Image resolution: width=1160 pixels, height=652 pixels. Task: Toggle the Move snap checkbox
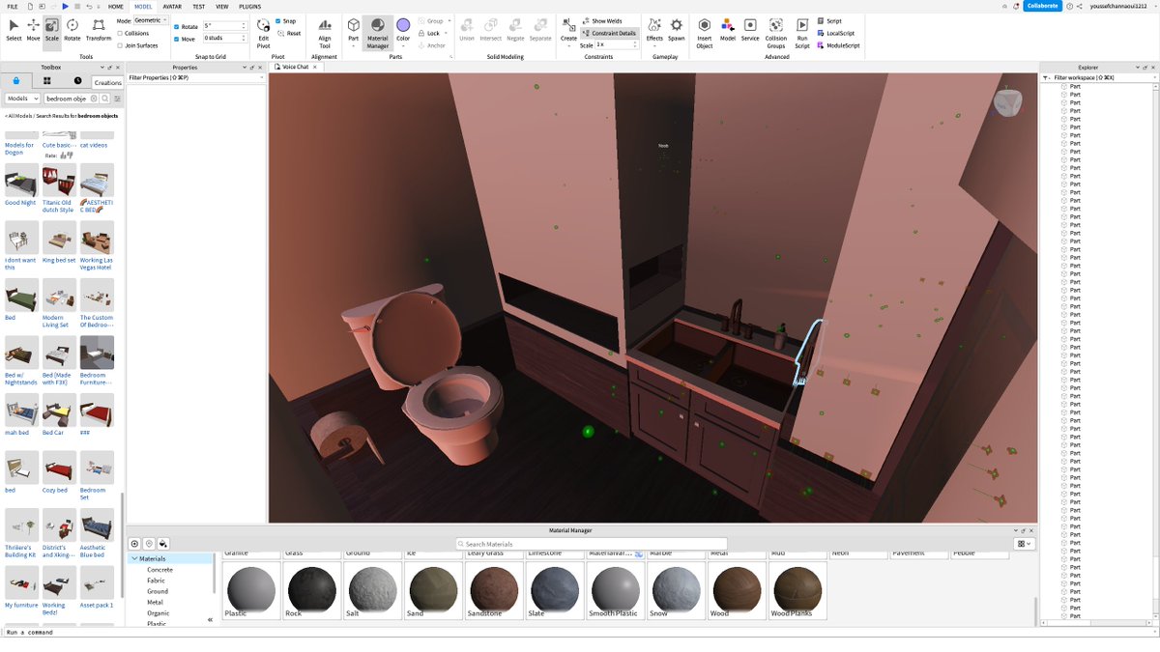point(177,39)
